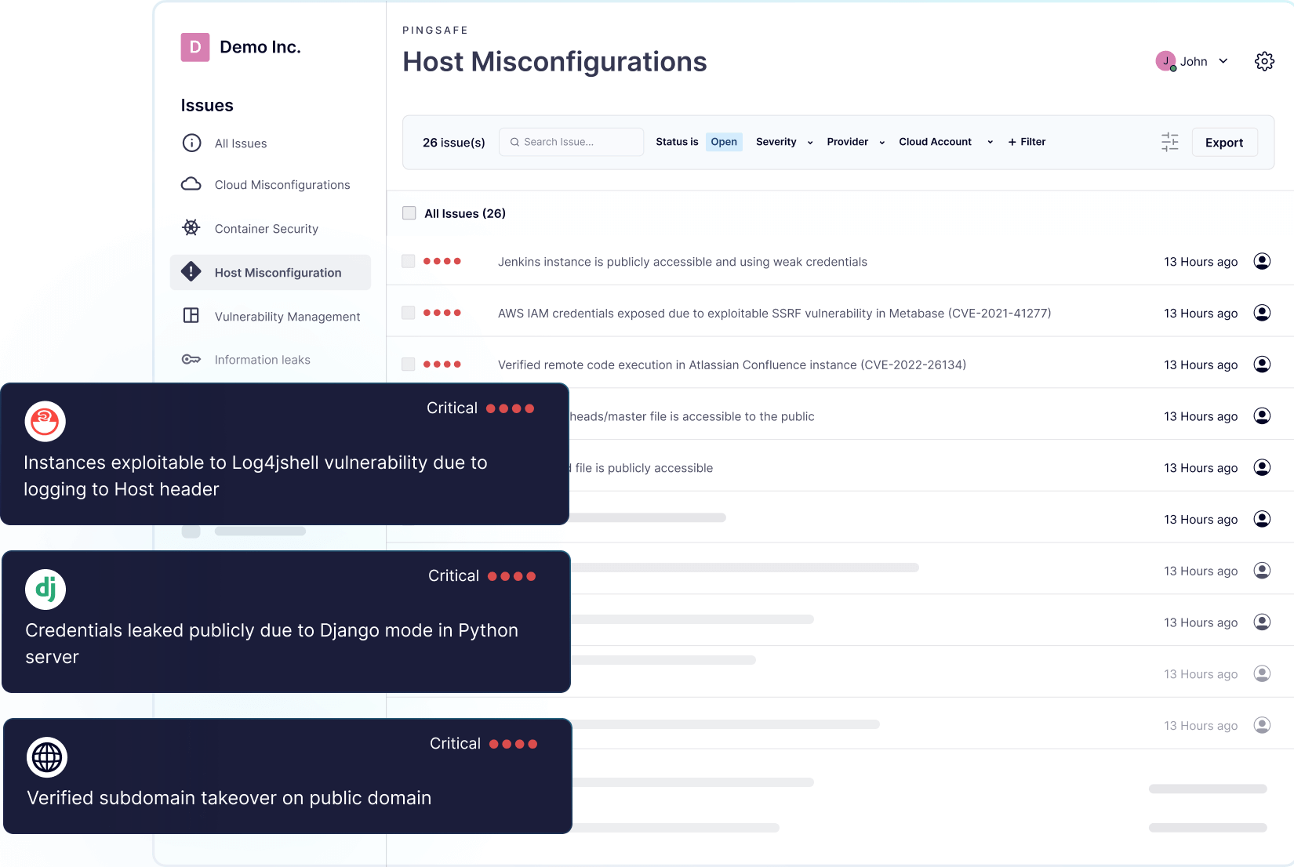Click the Search Issue input field
Viewport: 1294px width, 867px height.
tap(572, 142)
